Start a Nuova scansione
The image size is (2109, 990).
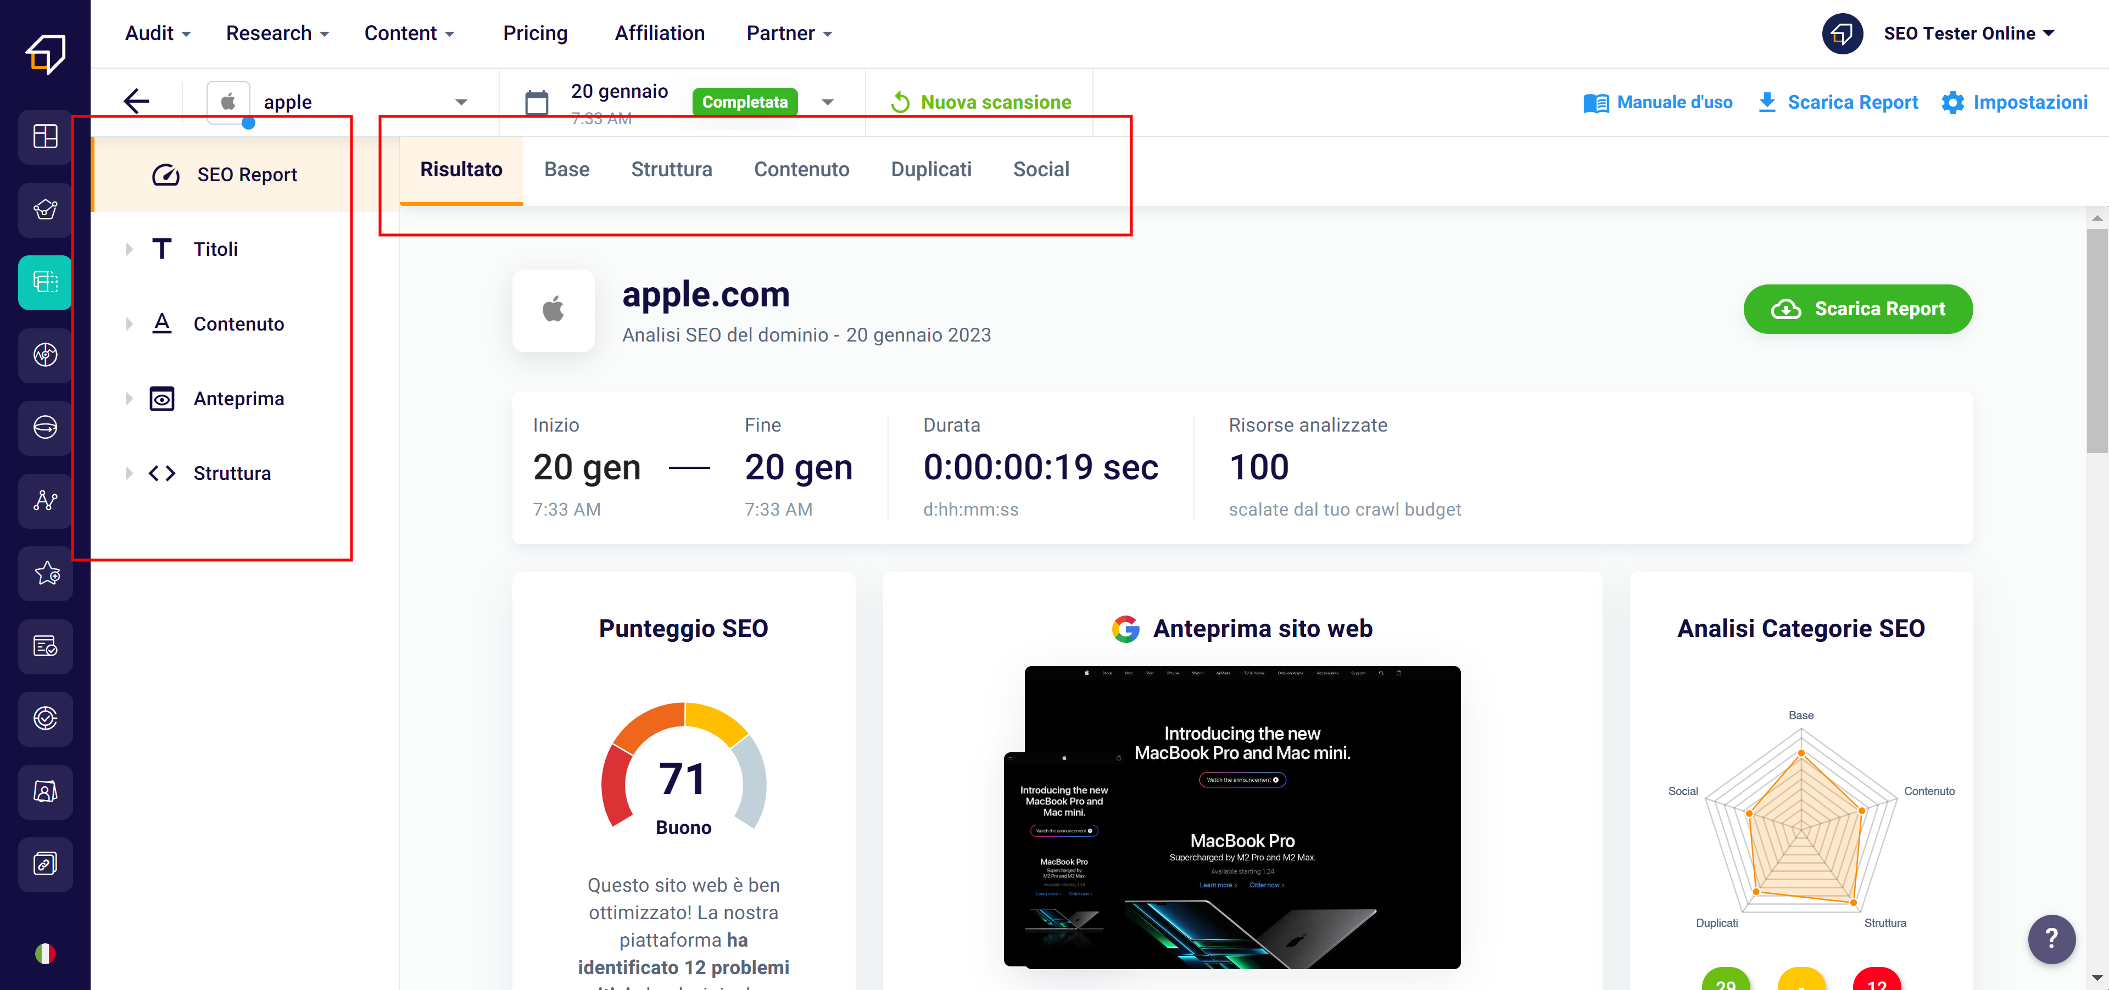point(980,102)
